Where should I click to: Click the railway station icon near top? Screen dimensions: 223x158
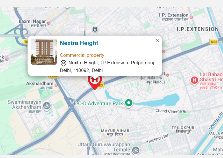[95, 29]
